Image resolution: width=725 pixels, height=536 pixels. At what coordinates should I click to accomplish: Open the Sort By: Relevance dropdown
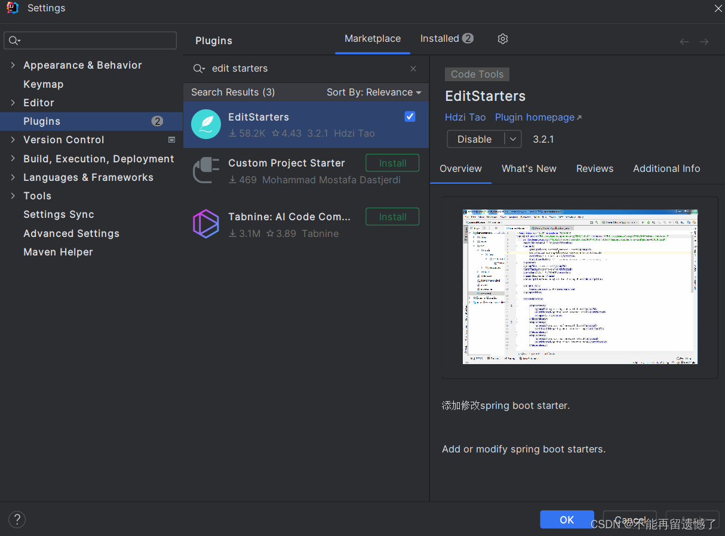point(374,92)
